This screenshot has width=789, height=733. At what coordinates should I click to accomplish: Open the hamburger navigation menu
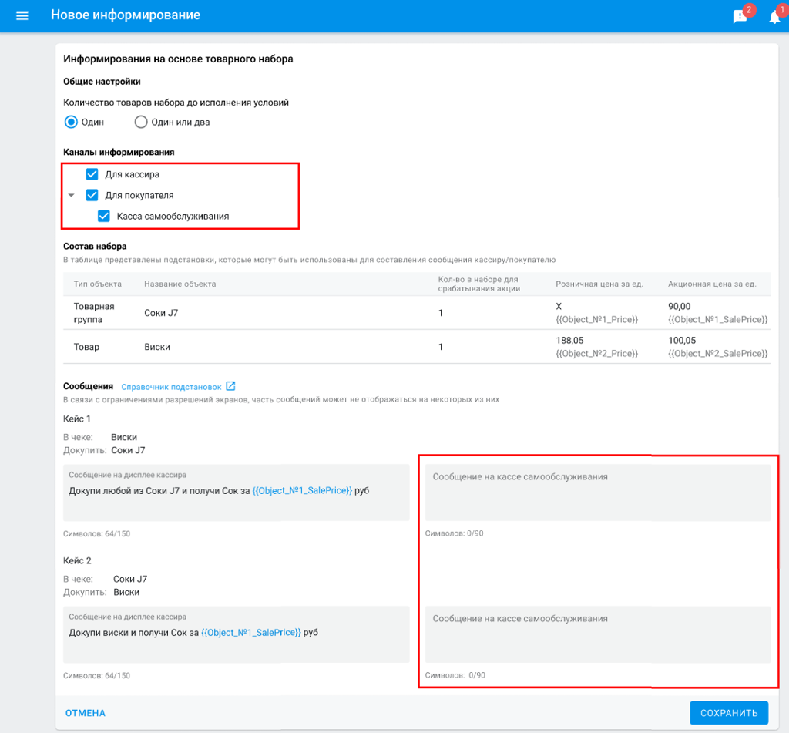[22, 15]
